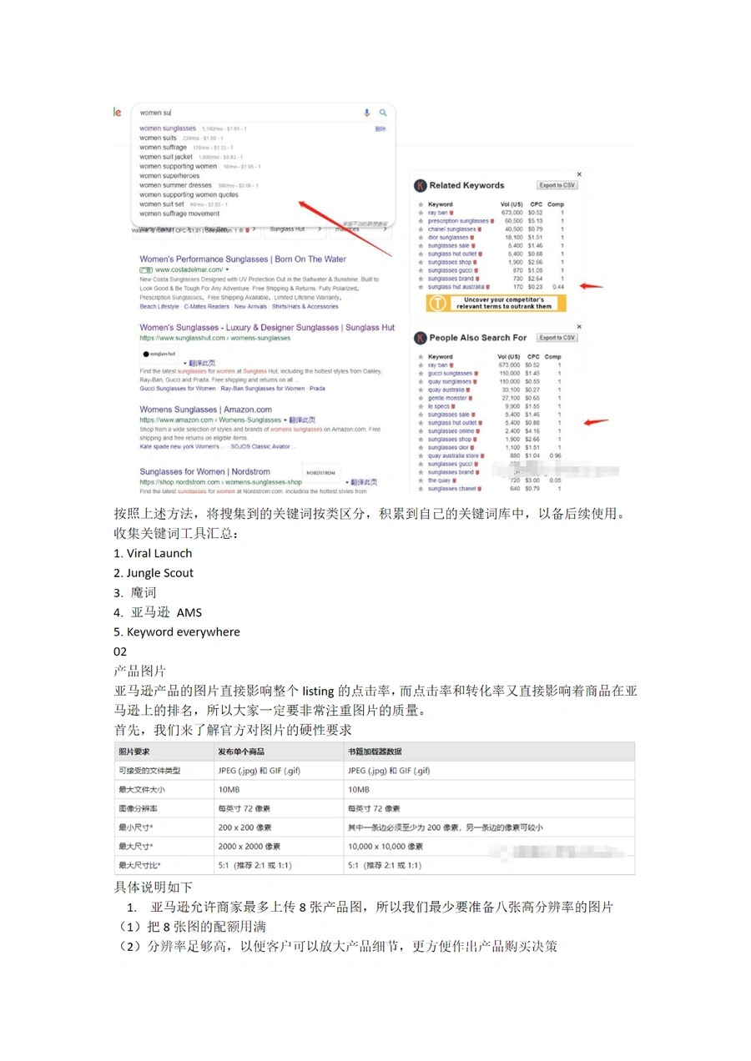Click the K logo beside Related Keywords
The image size is (751, 1061).
coord(421,185)
